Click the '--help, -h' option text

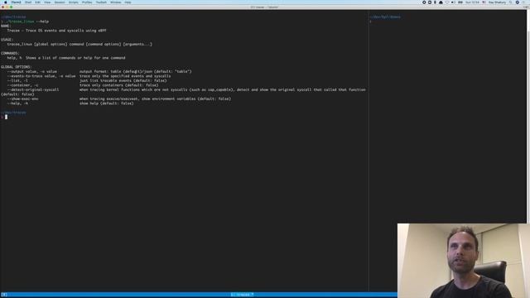17,103
